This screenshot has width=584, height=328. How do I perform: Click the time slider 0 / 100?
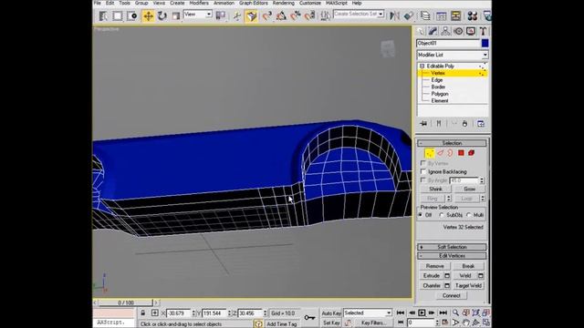coord(125,302)
